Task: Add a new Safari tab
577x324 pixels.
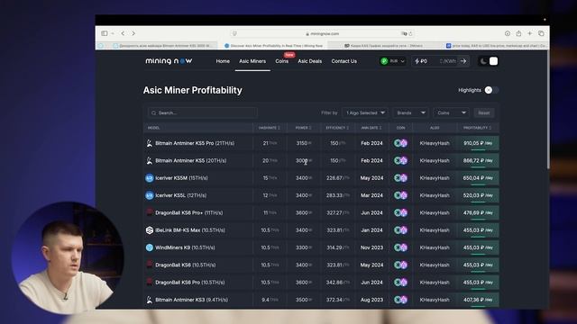Action: click(x=529, y=33)
